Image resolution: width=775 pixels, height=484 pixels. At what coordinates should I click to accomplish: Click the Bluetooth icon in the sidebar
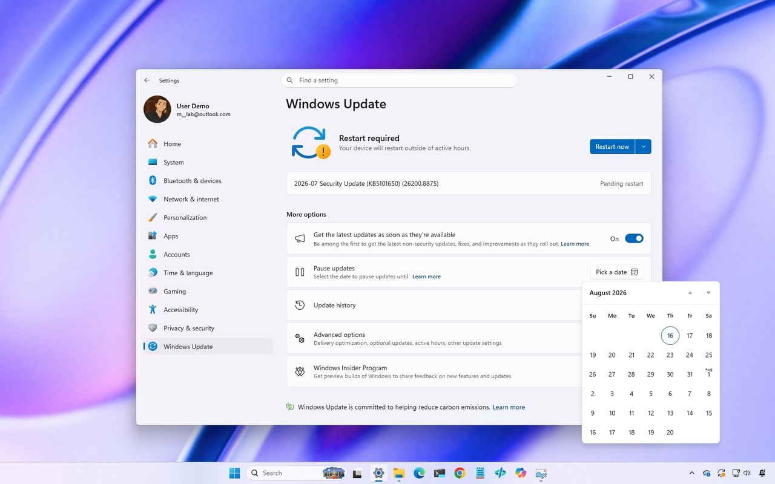click(153, 180)
